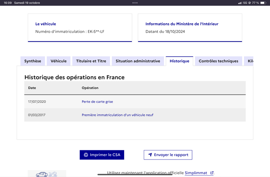Click the Imprimer le CSA button

click(x=102, y=155)
